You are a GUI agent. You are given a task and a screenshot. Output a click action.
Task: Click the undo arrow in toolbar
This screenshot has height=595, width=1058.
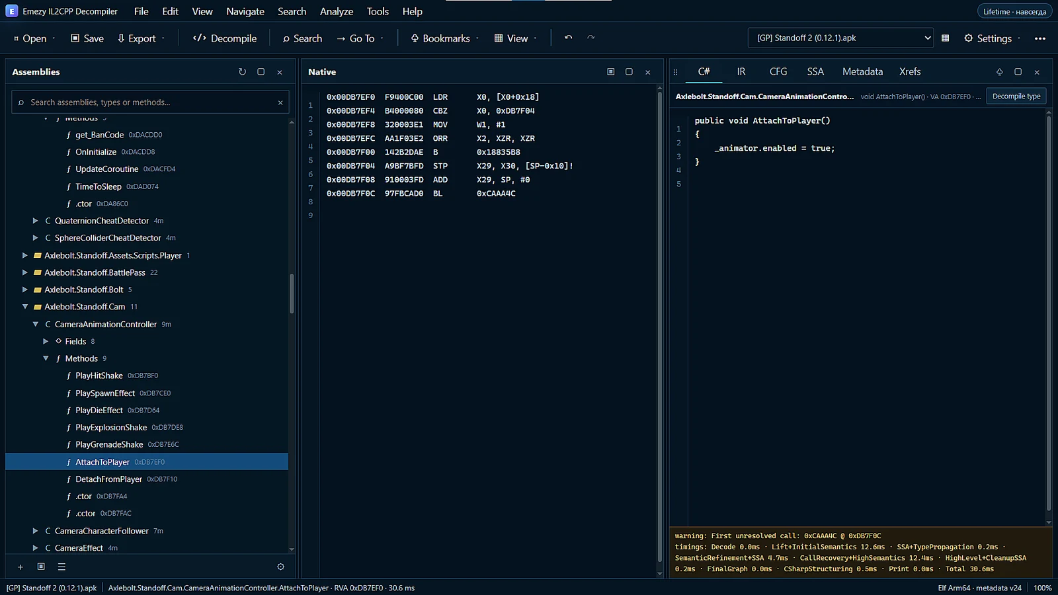[568, 38]
